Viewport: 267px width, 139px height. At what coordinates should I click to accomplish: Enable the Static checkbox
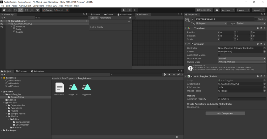256,19
